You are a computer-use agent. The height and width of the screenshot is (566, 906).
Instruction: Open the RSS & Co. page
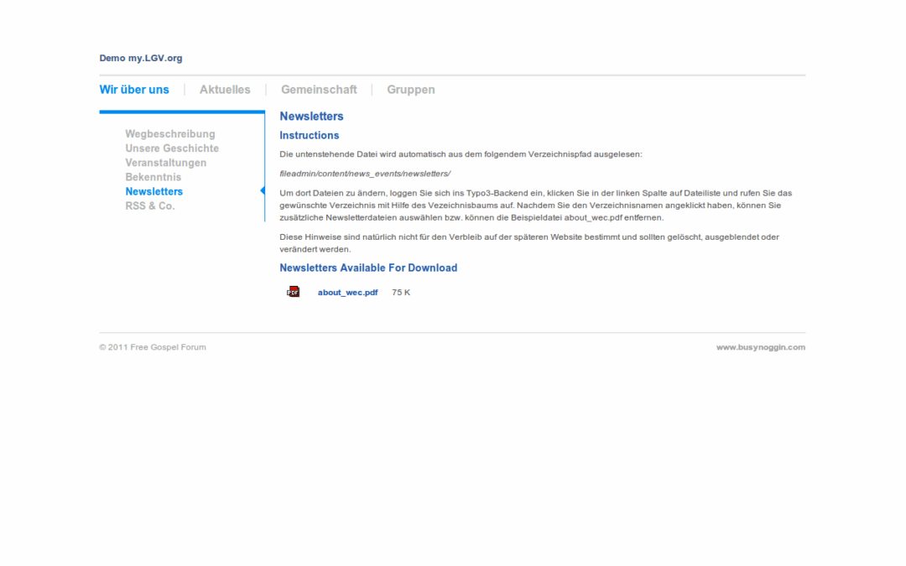click(149, 206)
